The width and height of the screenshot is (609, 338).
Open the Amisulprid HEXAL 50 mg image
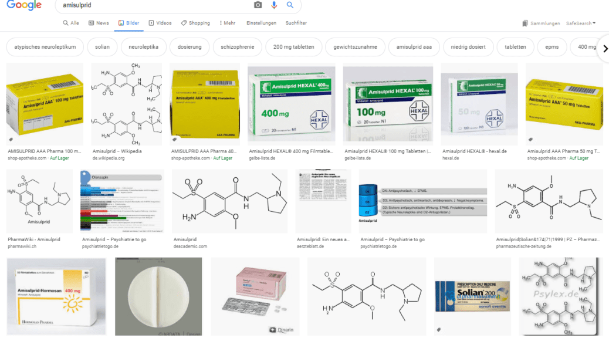click(x=479, y=104)
